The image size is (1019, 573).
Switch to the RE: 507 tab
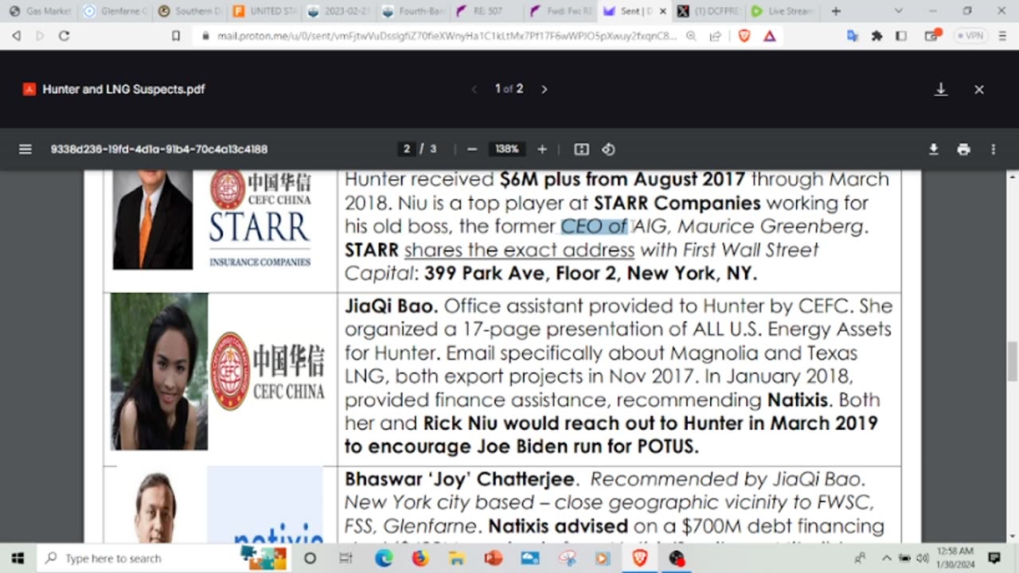pos(487,11)
